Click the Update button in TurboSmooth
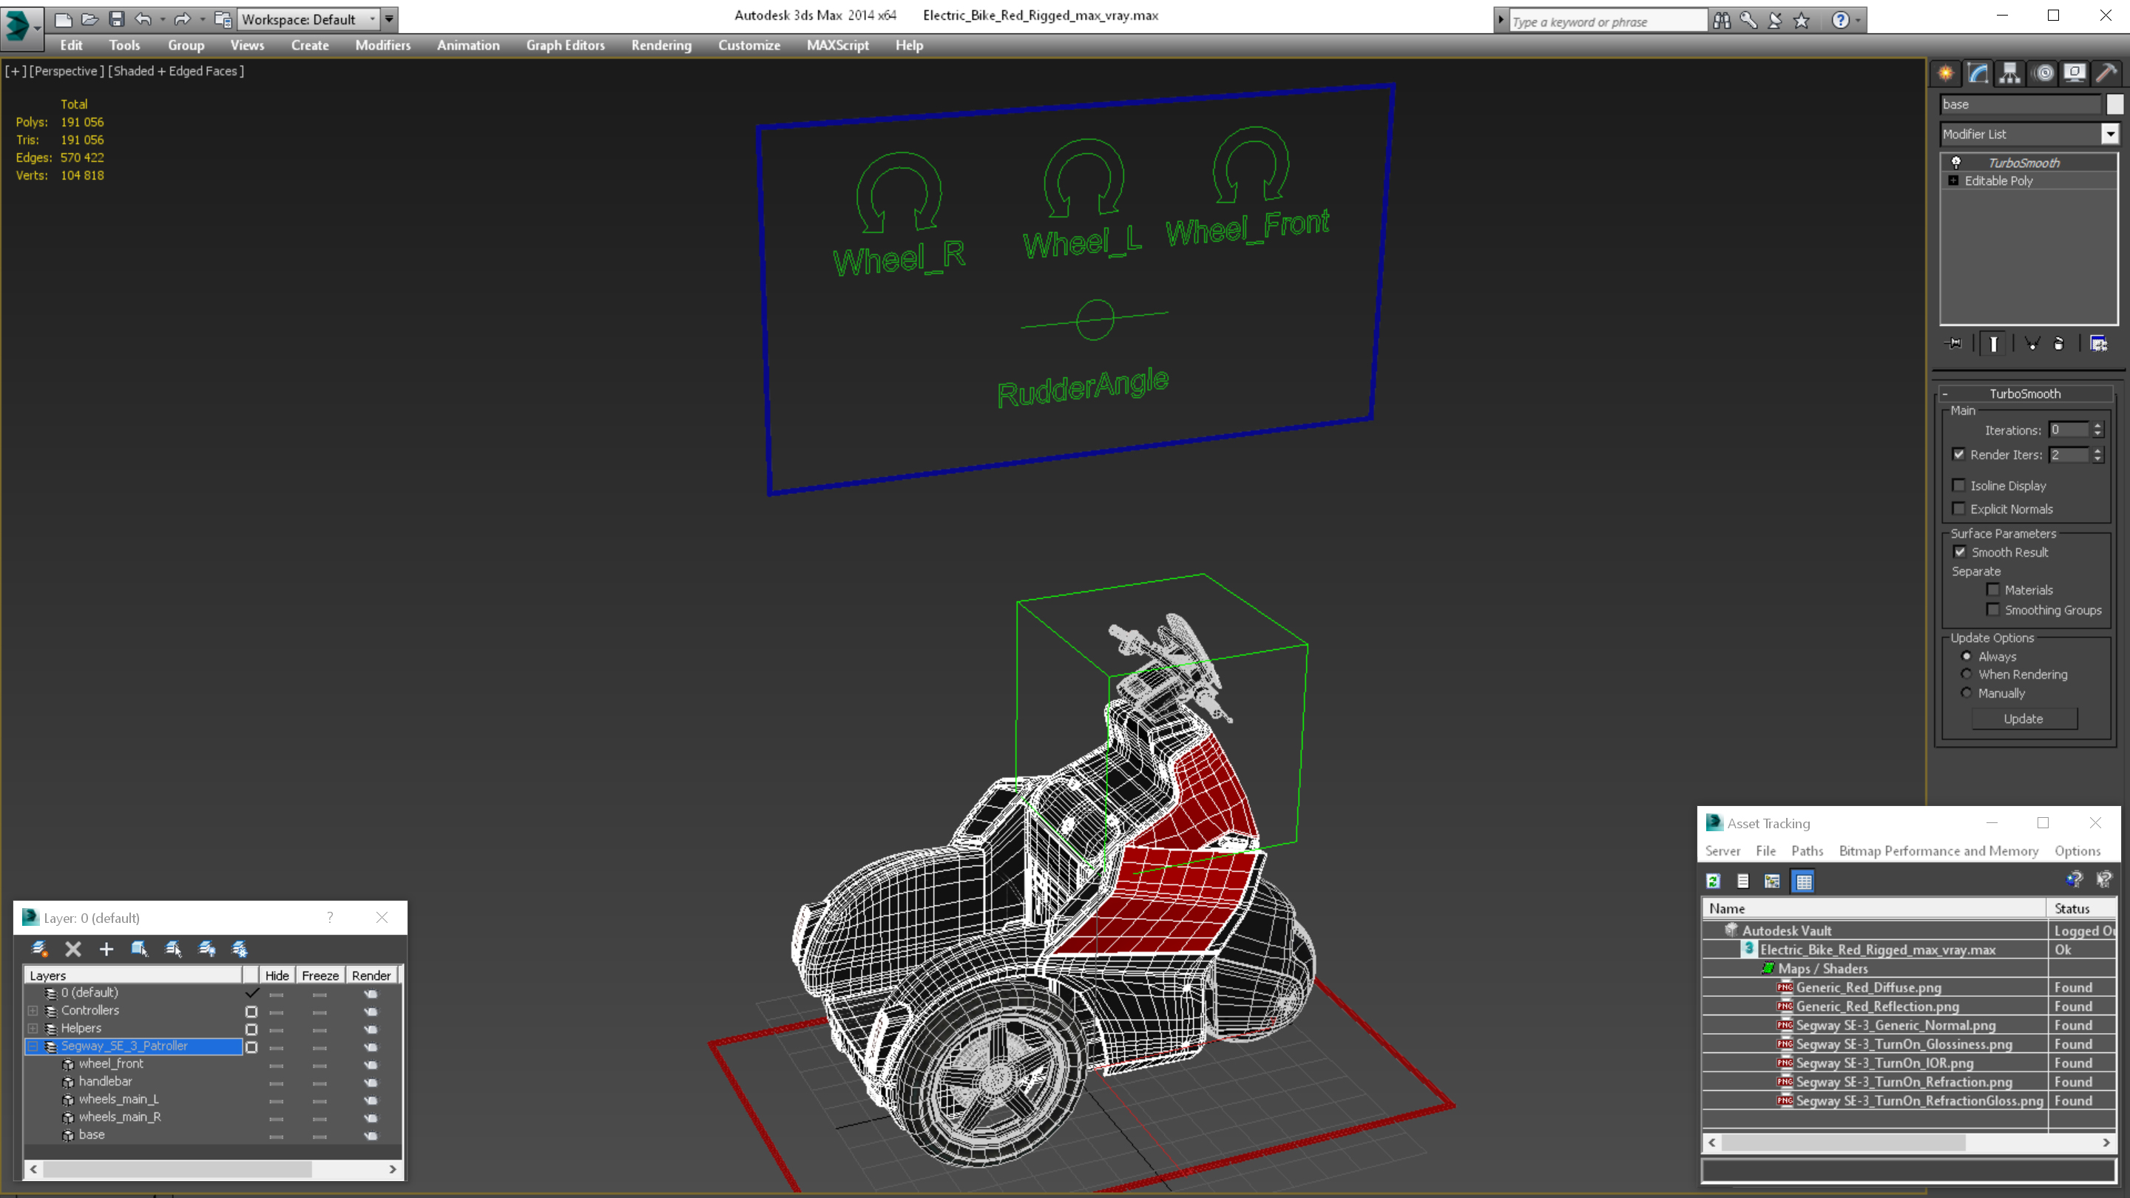 2023,720
